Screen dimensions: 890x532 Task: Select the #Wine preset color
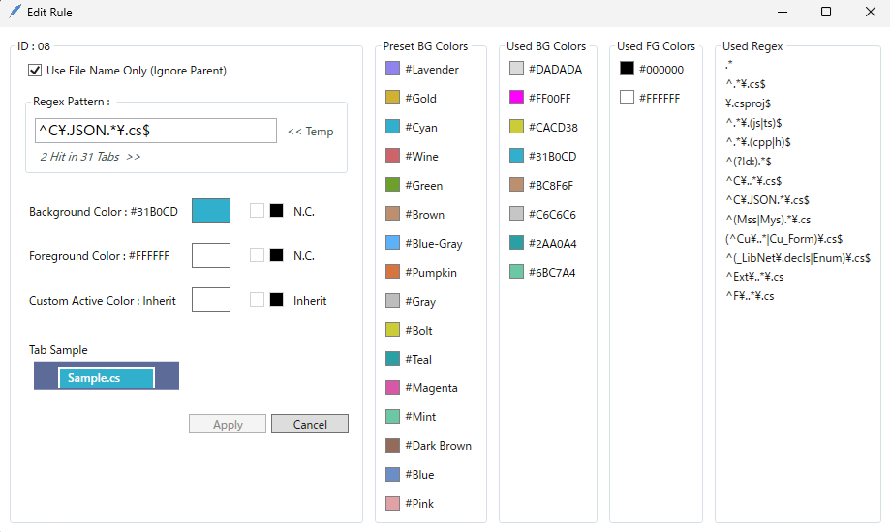point(413,156)
